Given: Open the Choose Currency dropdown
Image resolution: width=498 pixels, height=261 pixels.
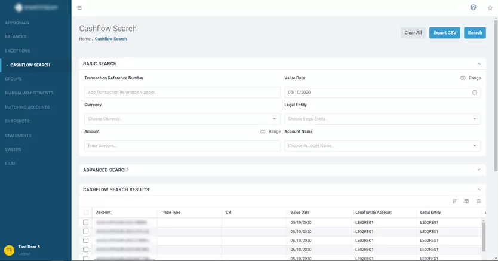Looking at the screenshot, I should pyautogui.click(x=182, y=119).
